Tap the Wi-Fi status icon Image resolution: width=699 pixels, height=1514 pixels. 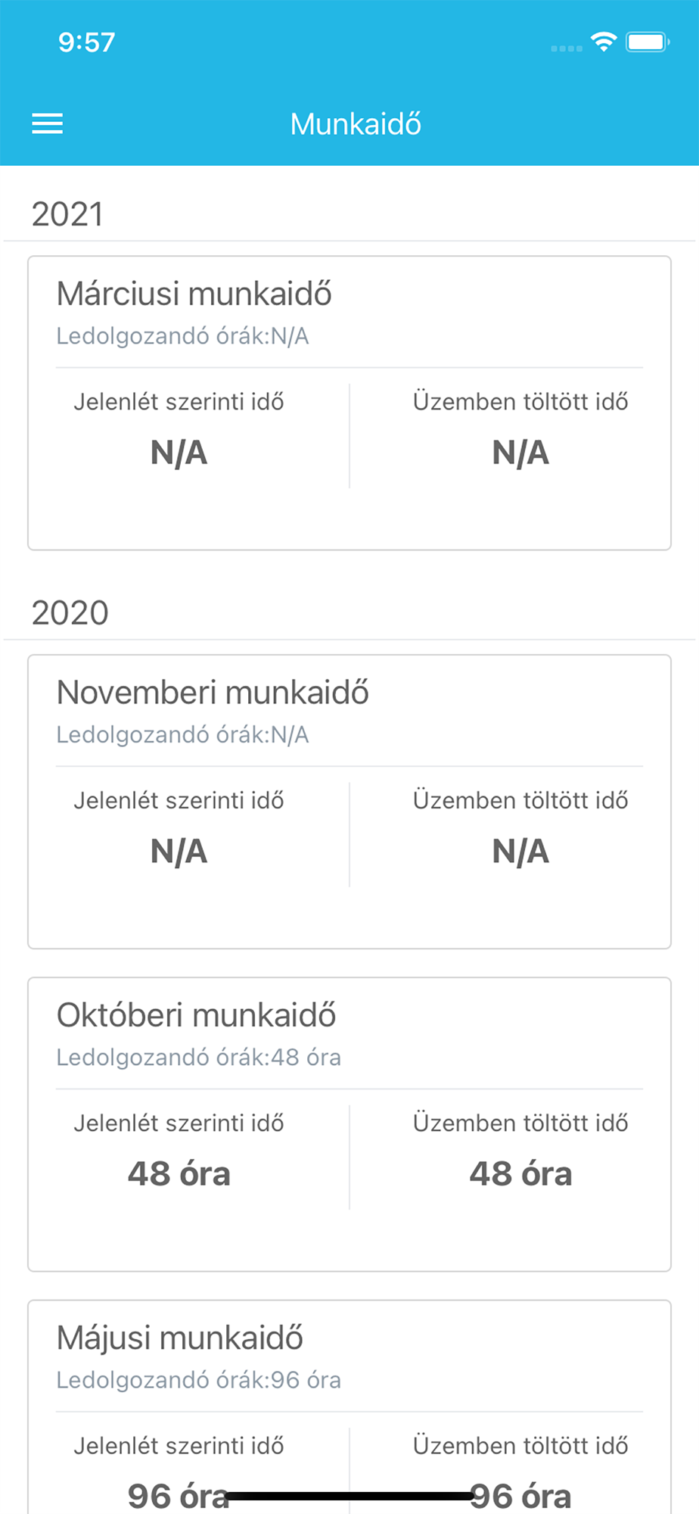click(x=604, y=42)
